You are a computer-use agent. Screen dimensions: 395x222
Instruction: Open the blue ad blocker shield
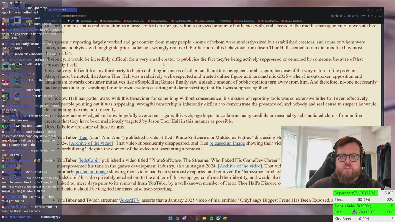point(349,16)
